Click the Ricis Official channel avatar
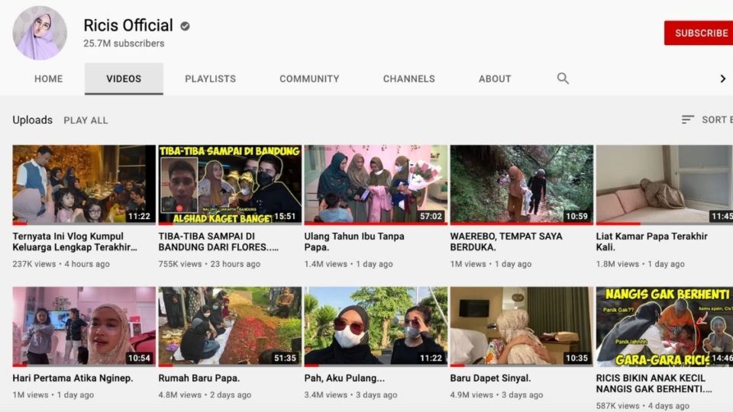Viewport: 733px width, 412px height. coord(40,33)
